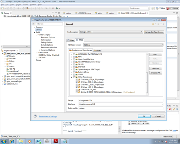Uncheck the ccsv5 ccs_base checkbox
The width and height of the screenshot is (180, 144).
(x=77, y=90)
